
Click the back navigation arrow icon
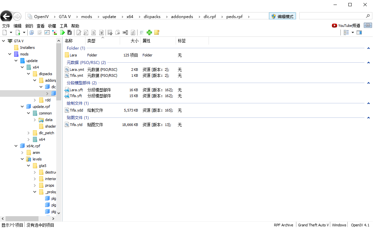tap(6, 16)
